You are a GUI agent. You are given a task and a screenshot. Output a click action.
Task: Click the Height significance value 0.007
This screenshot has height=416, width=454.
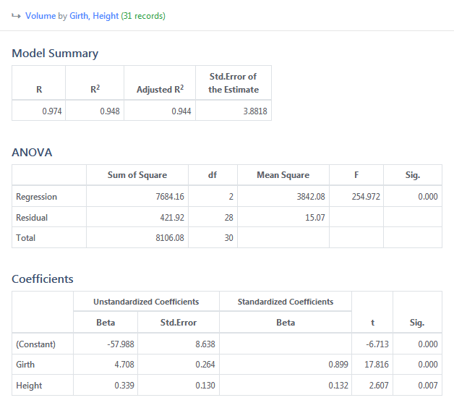(x=428, y=386)
